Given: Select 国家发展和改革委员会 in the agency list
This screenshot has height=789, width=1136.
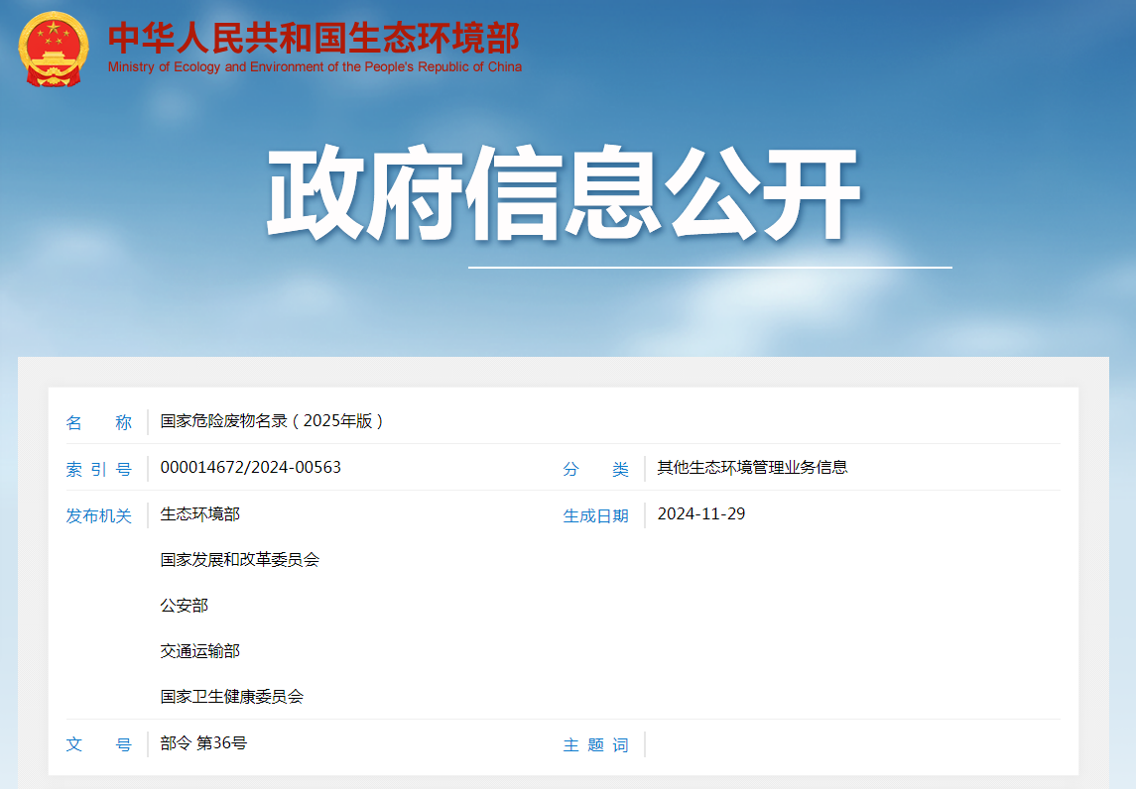Looking at the screenshot, I should (239, 560).
